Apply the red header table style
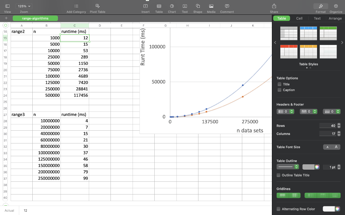The width and height of the screenshot is (345, 215). 289,52
